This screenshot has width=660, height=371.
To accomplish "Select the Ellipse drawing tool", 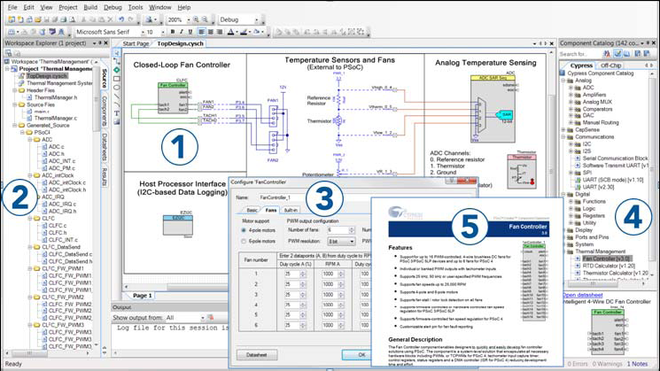I will click(x=117, y=88).
